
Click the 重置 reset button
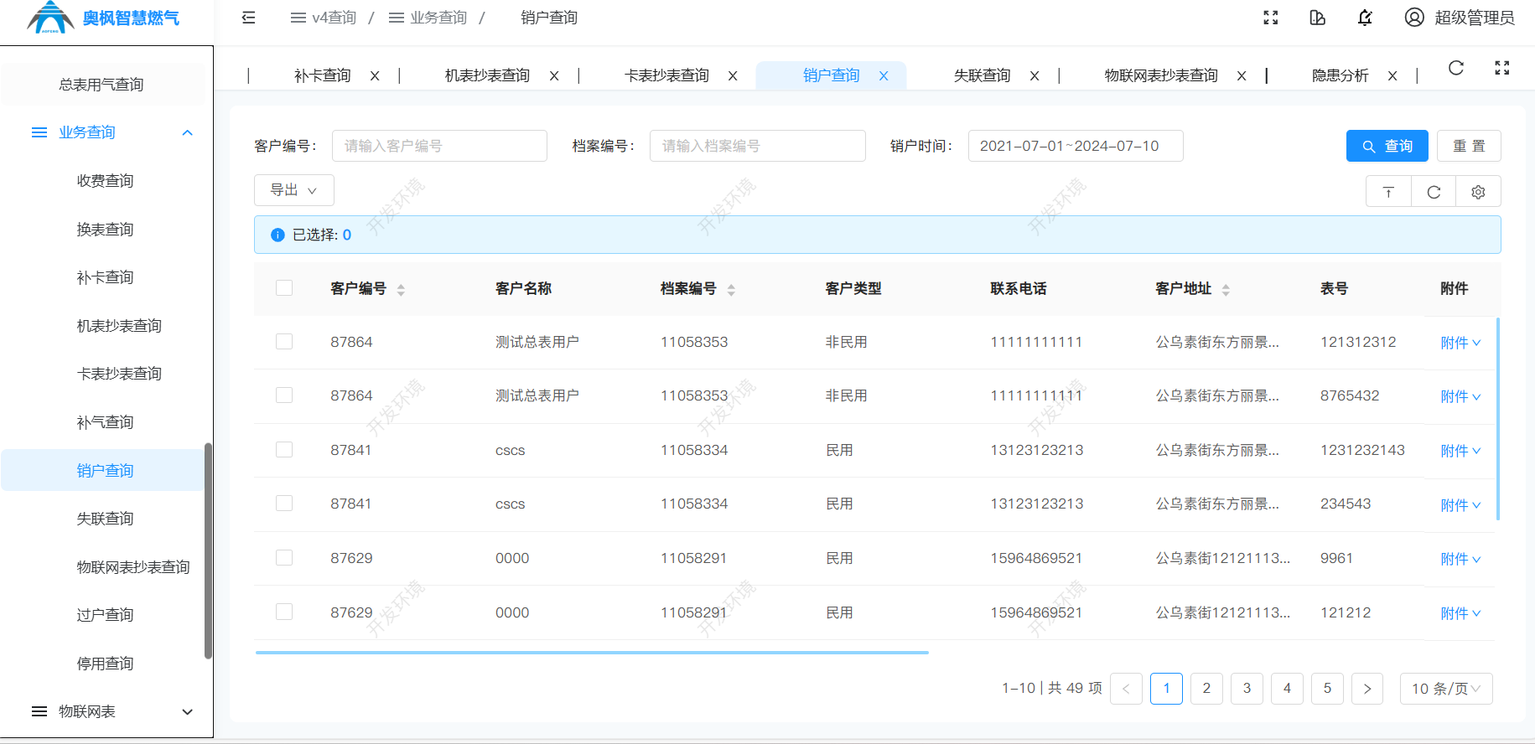pos(1469,146)
